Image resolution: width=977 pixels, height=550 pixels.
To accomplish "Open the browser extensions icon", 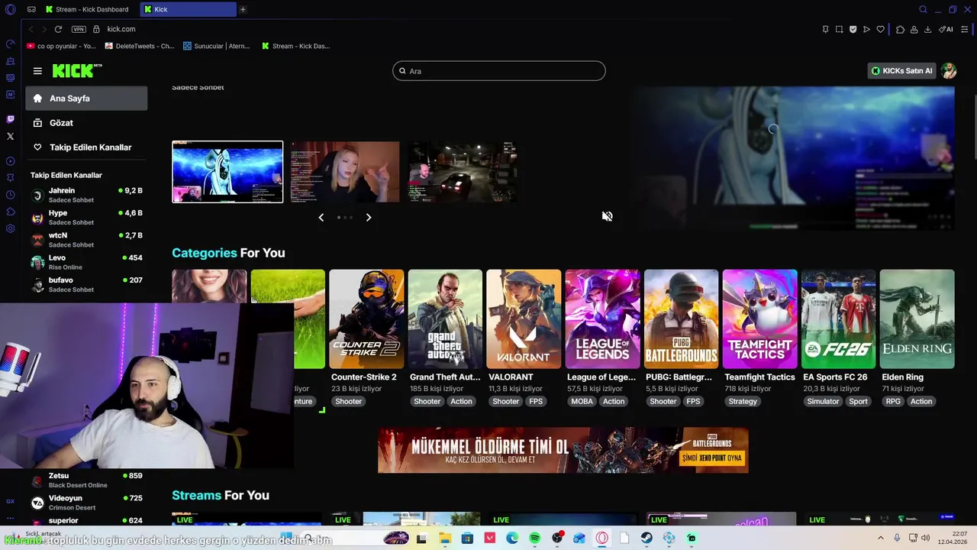I will point(900,29).
